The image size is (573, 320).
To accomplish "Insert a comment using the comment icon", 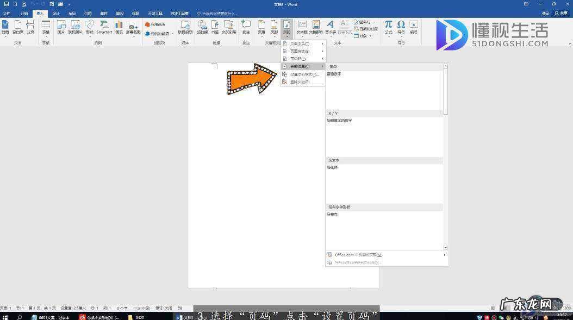I will click(246, 27).
